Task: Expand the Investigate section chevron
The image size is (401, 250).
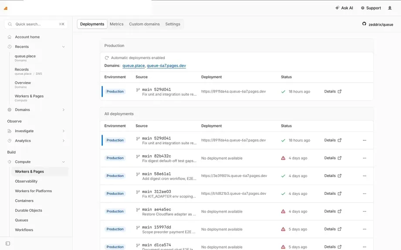Action: pos(64,131)
